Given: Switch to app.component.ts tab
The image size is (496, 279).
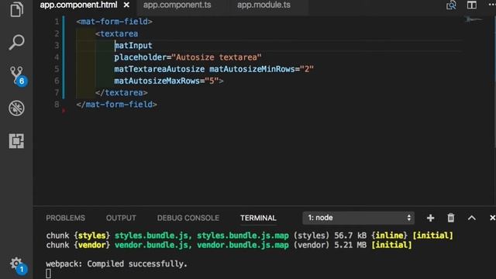Looking at the screenshot, I should (177, 5).
